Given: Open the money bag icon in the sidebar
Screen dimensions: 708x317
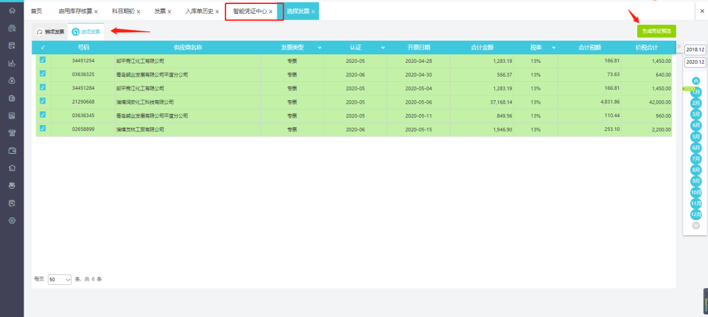Looking at the screenshot, I should (12, 81).
